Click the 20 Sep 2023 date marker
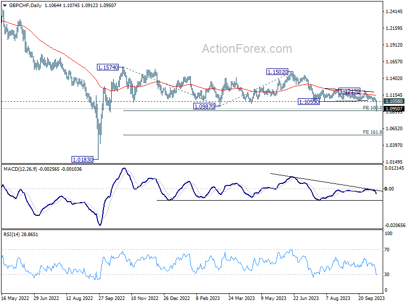 pos(371,298)
